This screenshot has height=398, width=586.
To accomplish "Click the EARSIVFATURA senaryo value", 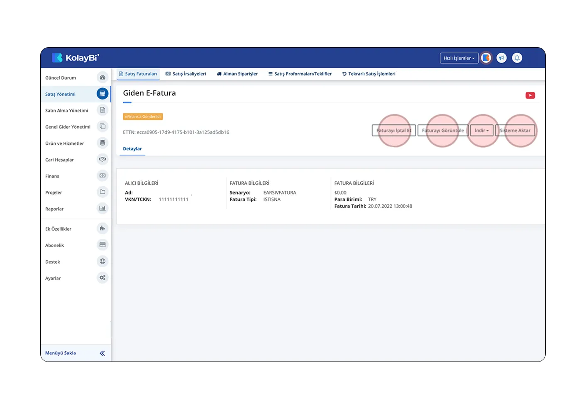I will point(280,193).
